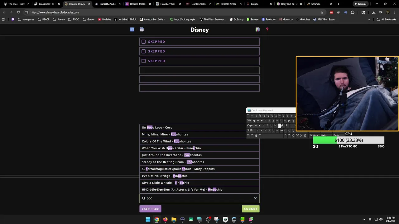
Task: Click the song search input field
Action: (x=199, y=198)
